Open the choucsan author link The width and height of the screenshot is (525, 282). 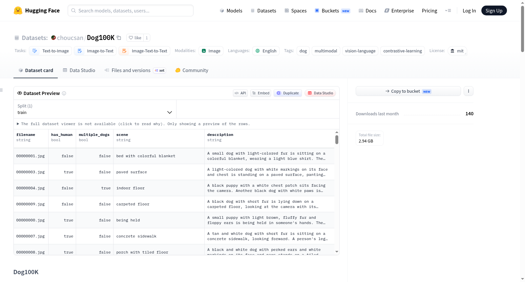70,38
